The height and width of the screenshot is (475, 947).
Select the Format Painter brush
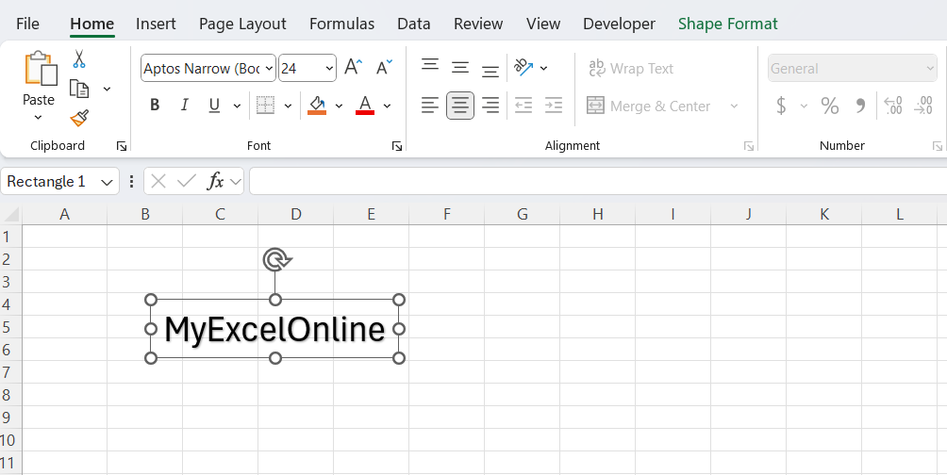coord(79,118)
